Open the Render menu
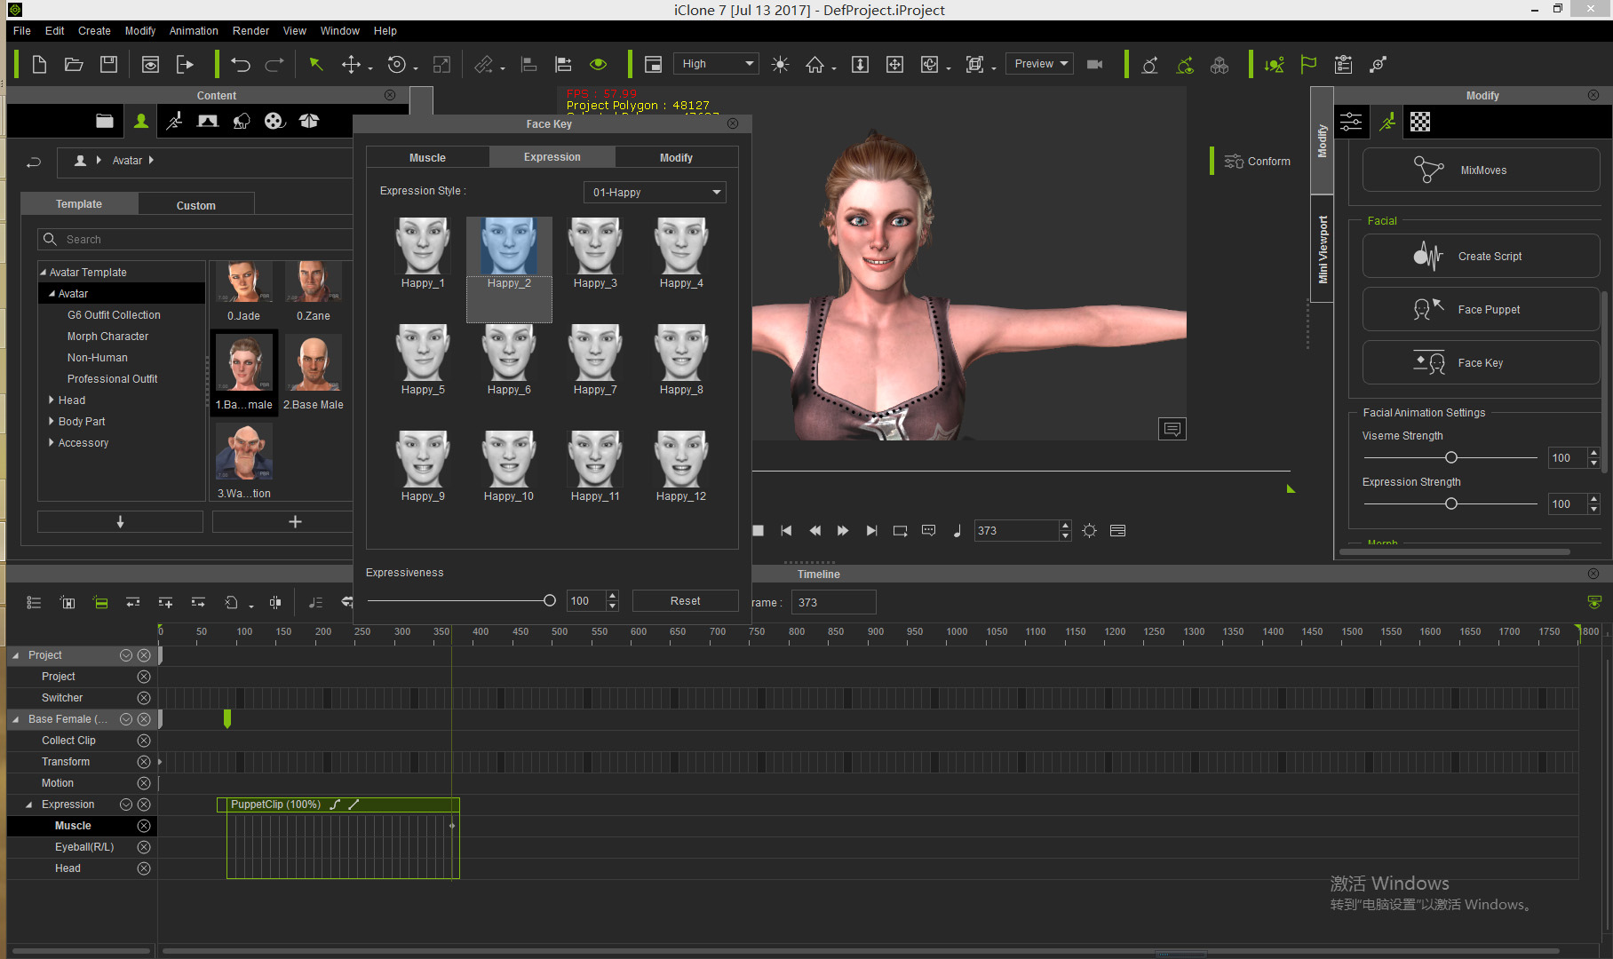 [x=250, y=31]
